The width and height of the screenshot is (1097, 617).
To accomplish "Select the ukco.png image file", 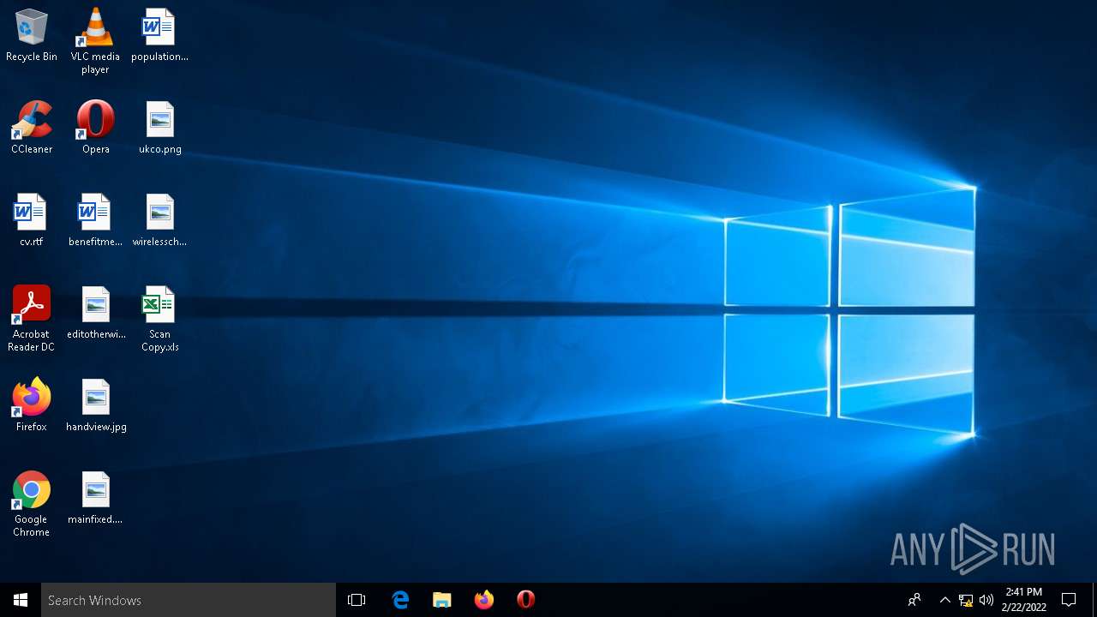I will coord(159,128).
